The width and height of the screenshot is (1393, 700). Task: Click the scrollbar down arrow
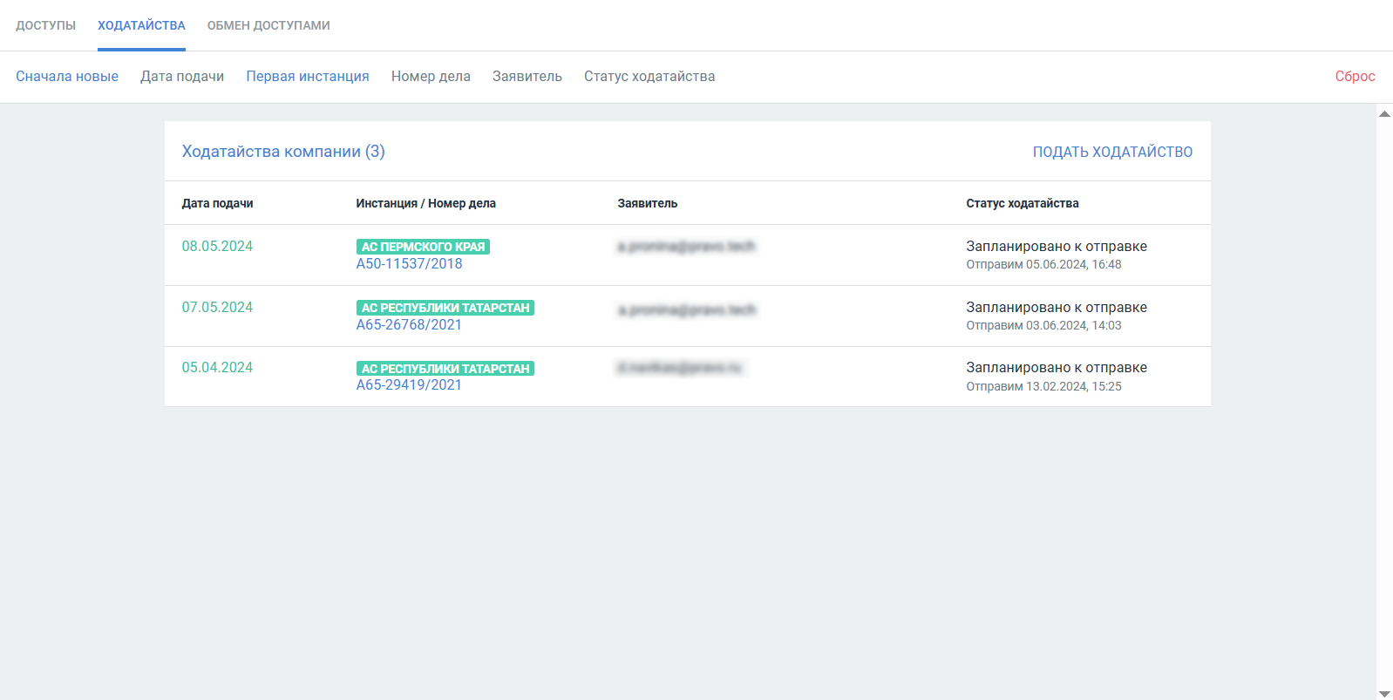coord(1384,694)
